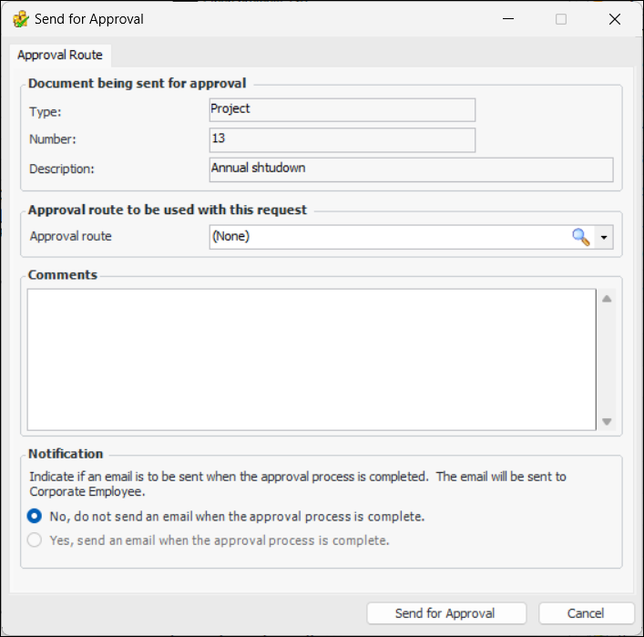Open the Approval route dropdown arrow

[604, 237]
